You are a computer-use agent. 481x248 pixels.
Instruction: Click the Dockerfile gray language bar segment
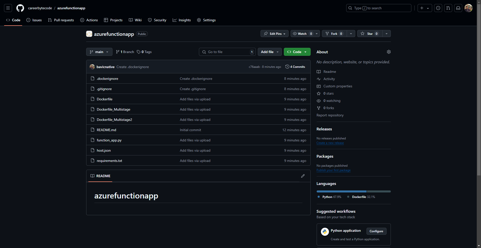tap(379, 191)
